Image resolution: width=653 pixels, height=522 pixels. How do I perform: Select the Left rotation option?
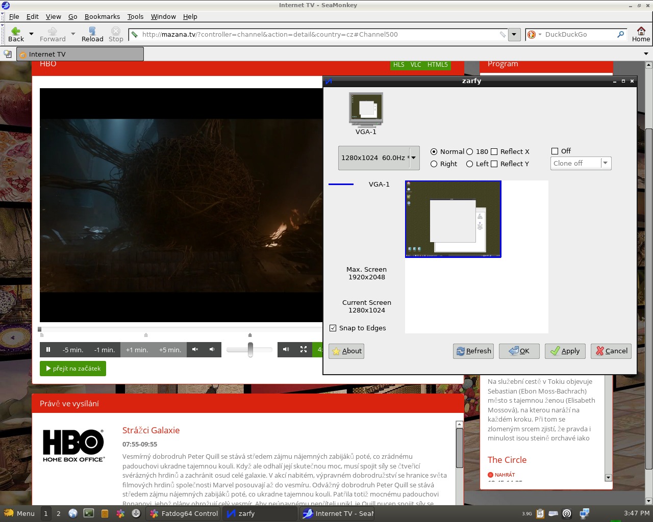pyautogui.click(x=470, y=164)
